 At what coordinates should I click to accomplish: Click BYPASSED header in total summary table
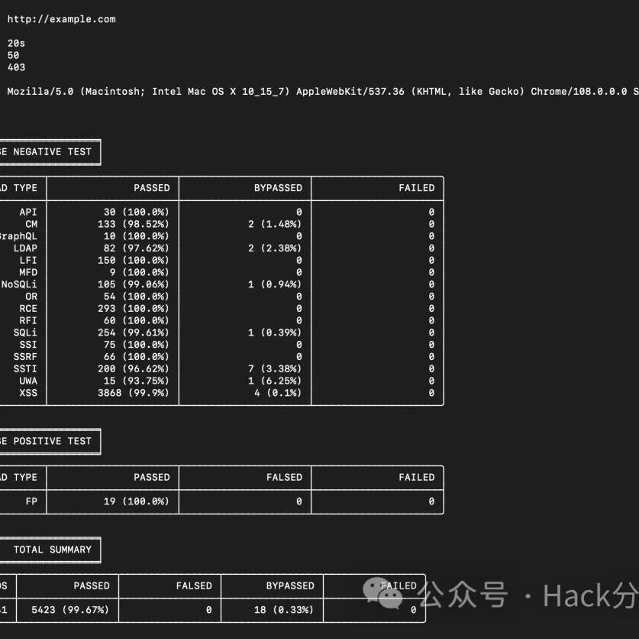[290, 586]
